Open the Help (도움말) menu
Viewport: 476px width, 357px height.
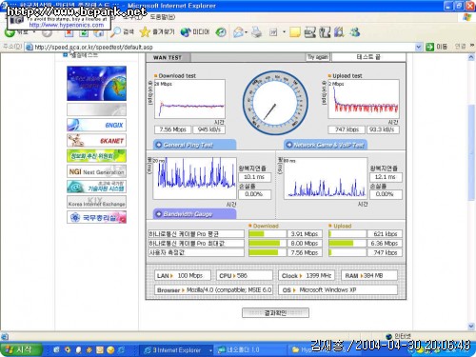(x=163, y=17)
